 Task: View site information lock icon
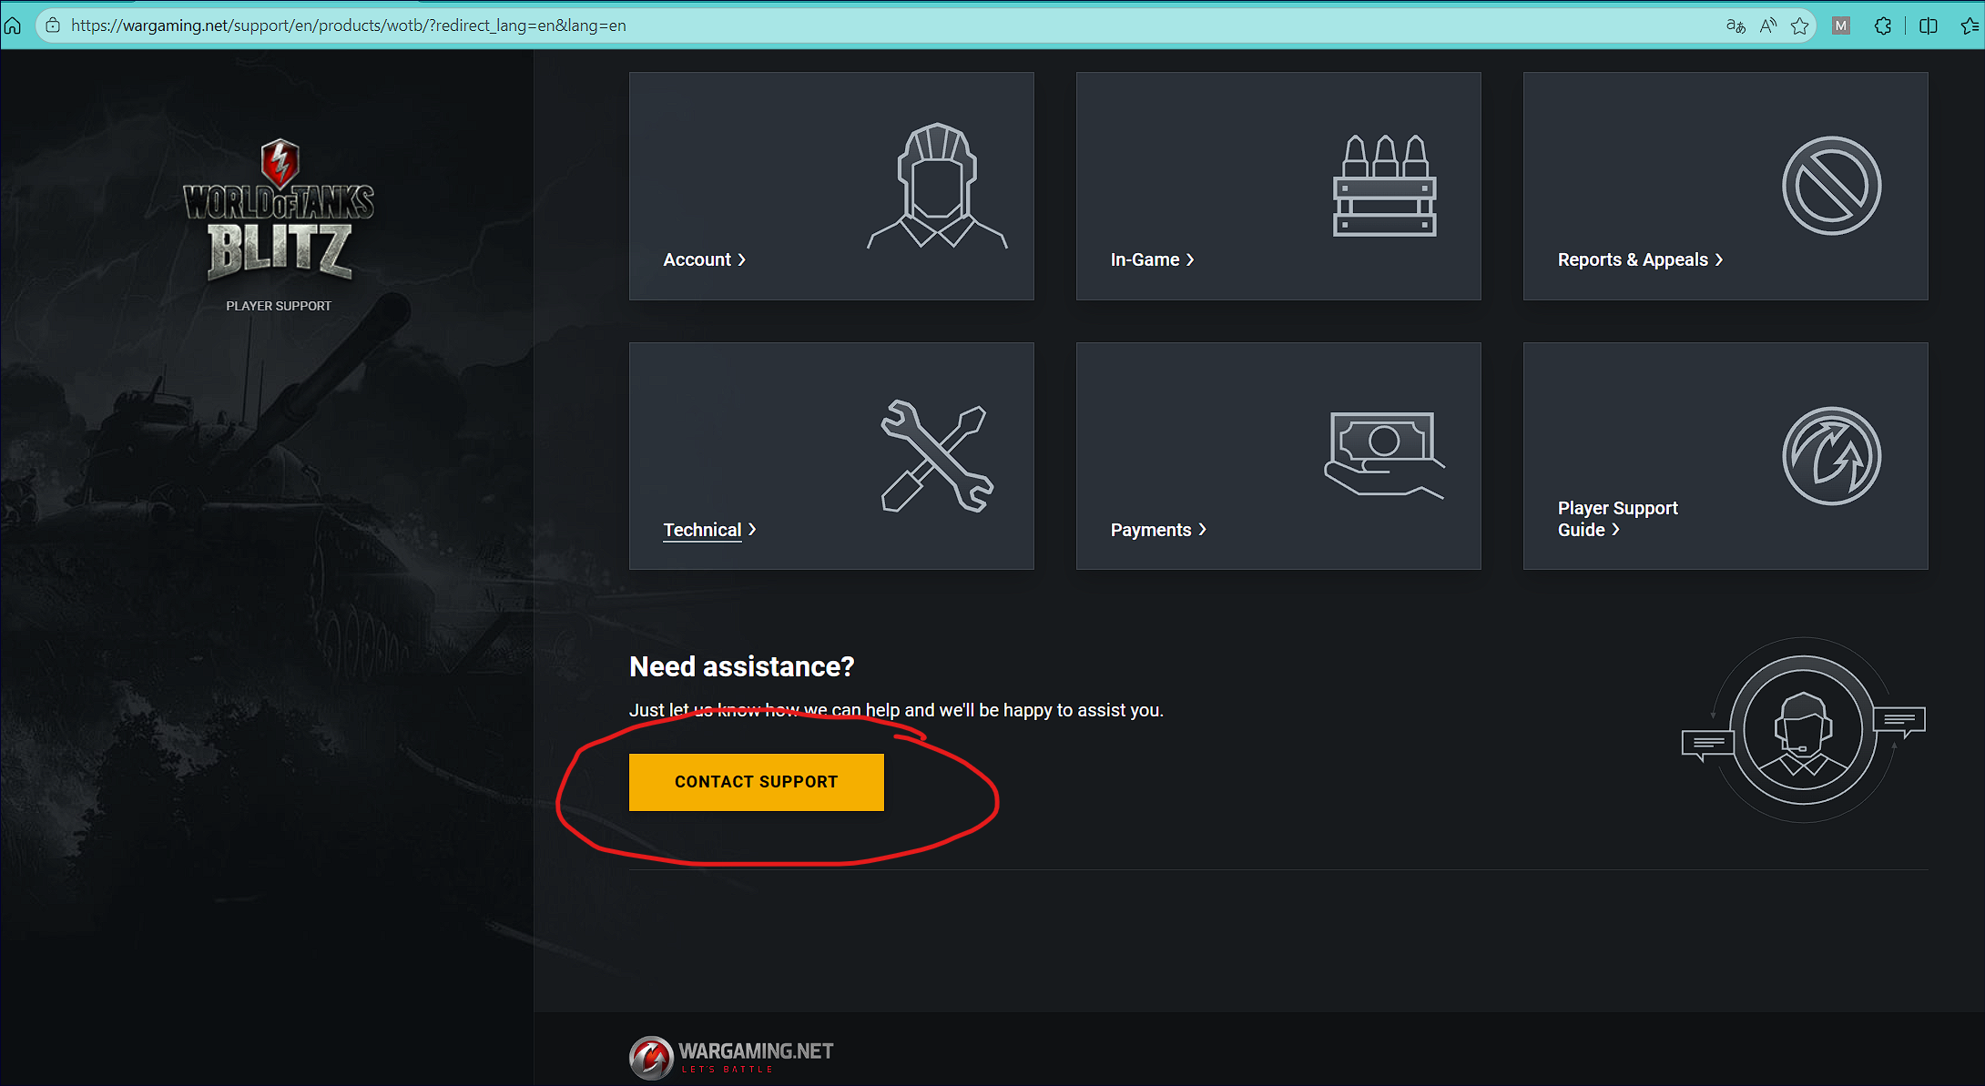click(53, 25)
